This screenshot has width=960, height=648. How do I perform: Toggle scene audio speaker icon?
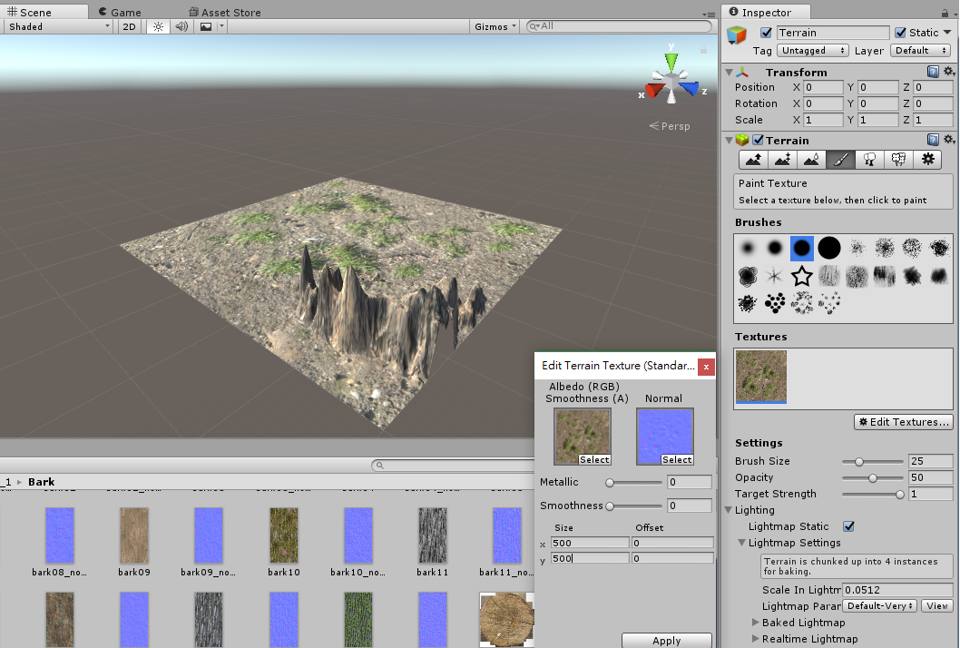[181, 26]
